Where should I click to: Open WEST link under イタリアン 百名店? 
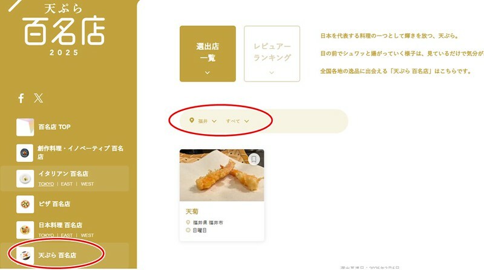[x=87, y=184]
